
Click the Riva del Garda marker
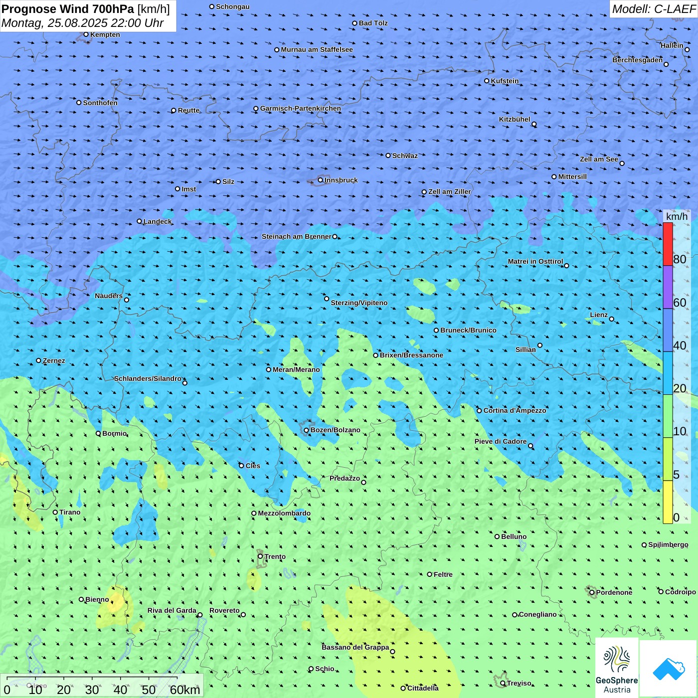coord(200,615)
